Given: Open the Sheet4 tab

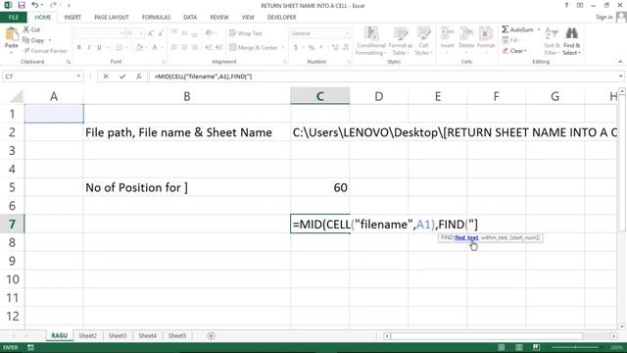Looking at the screenshot, I should 147,335.
